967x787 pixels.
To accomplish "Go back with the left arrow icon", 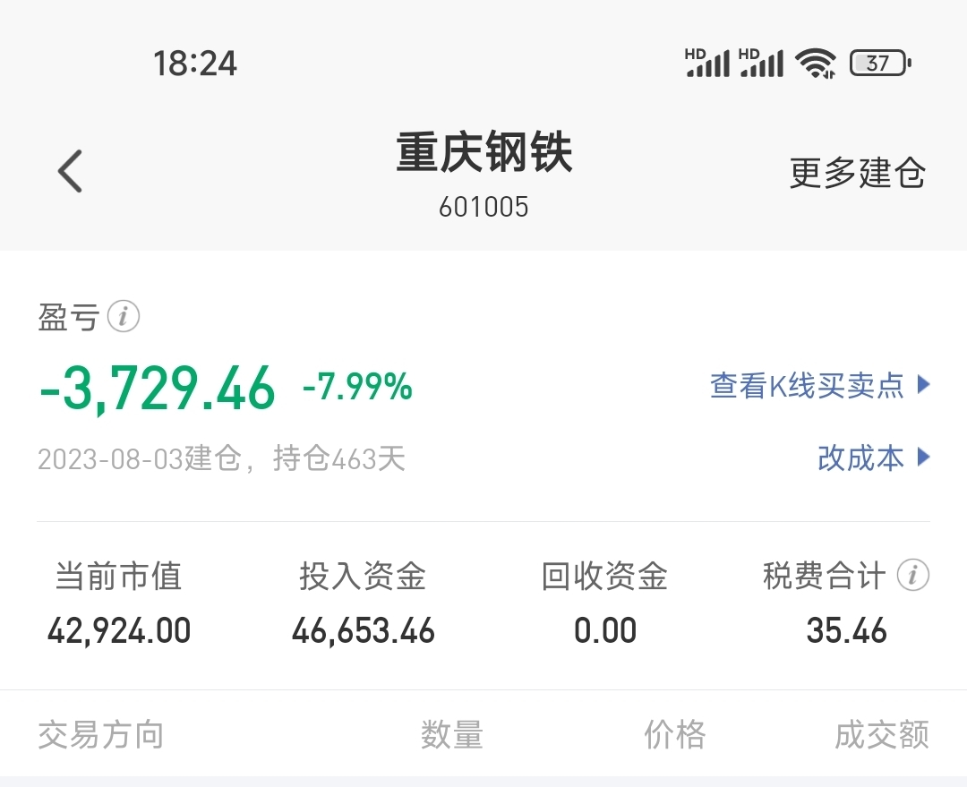I will coord(70,171).
